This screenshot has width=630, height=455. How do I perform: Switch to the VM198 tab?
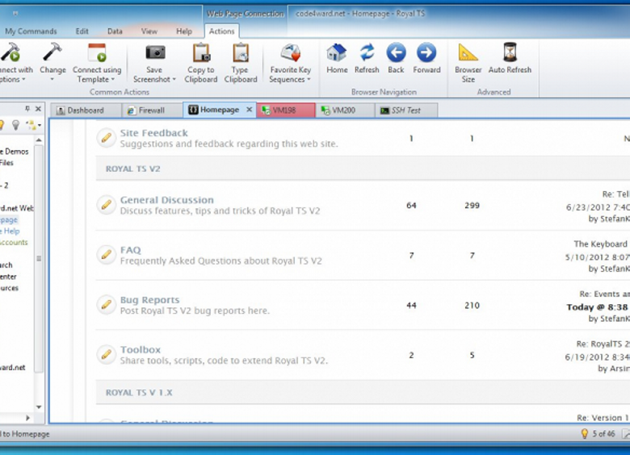285,111
